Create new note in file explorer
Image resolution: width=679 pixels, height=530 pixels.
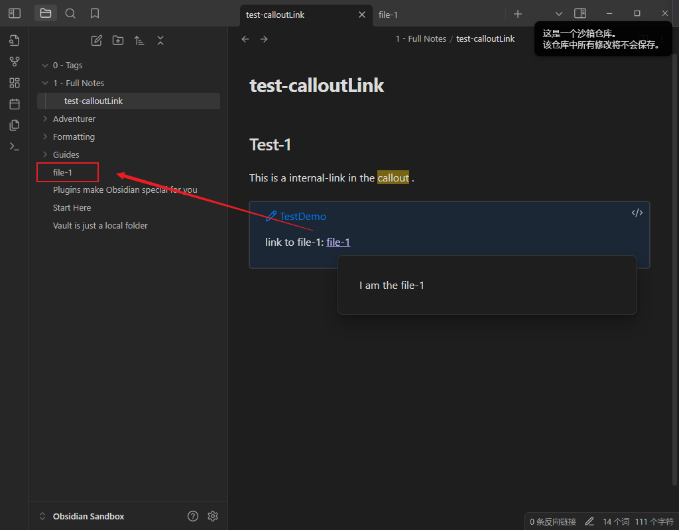[97, 40]
